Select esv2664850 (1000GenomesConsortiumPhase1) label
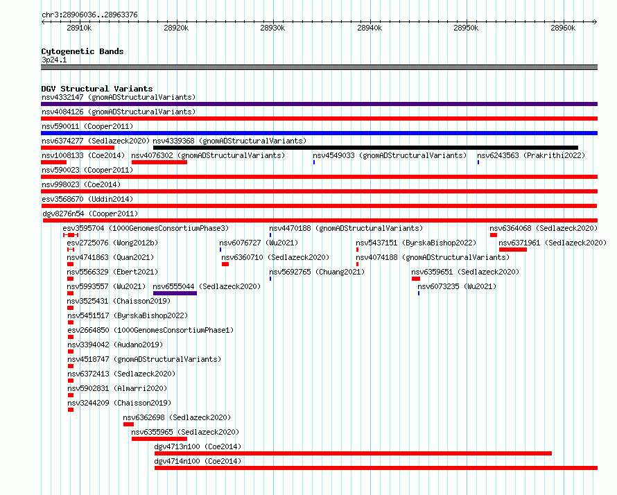 (150, 330)
